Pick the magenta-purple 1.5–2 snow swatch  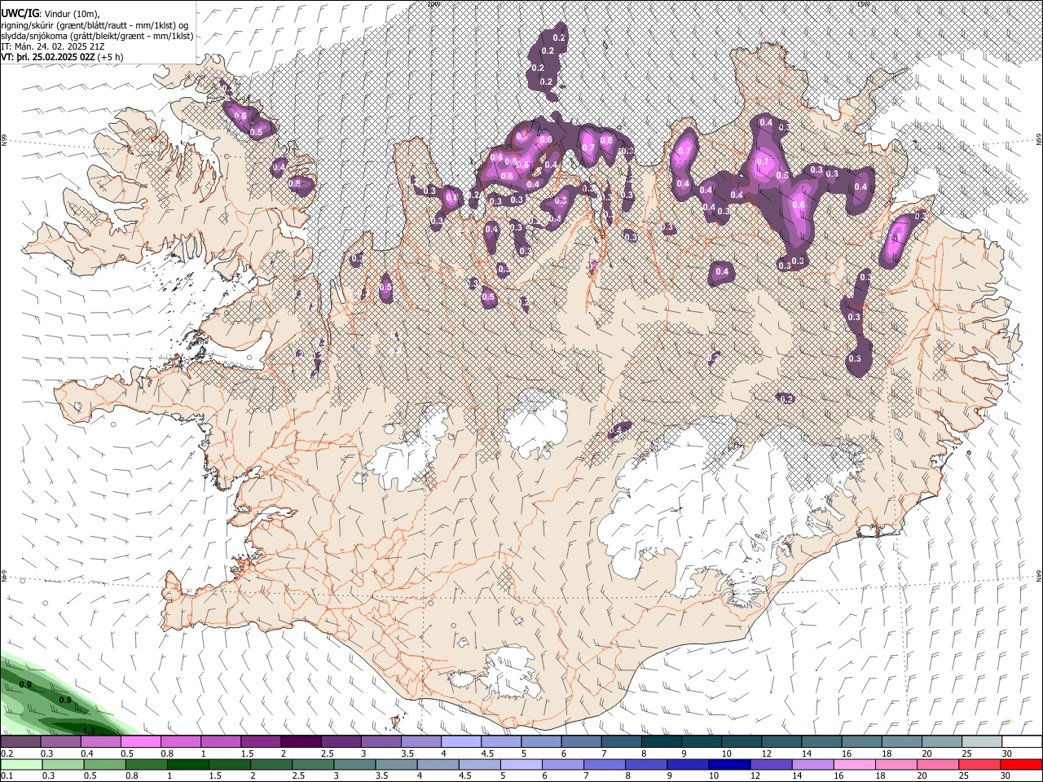point(261,741)
